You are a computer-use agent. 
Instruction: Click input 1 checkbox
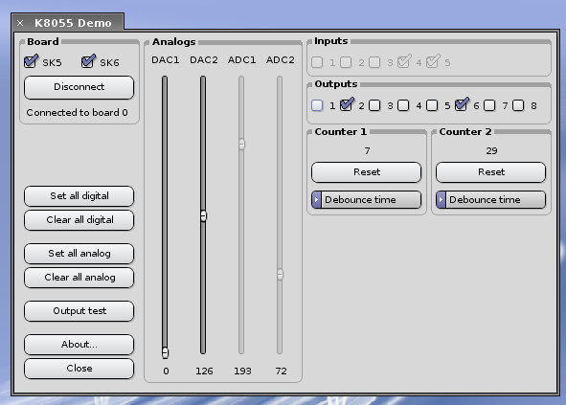click(317, 62)
